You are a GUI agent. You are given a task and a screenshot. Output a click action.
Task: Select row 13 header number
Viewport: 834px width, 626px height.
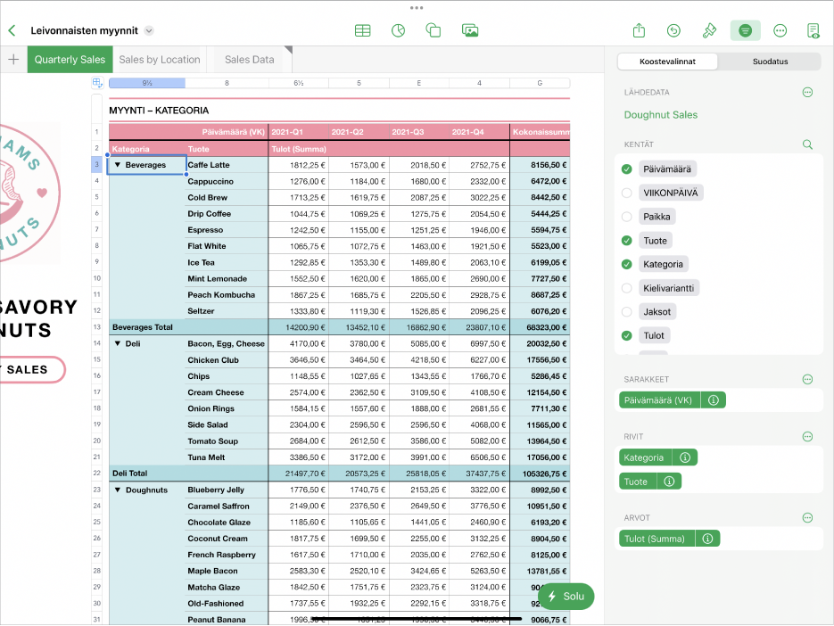click(97, 327)
